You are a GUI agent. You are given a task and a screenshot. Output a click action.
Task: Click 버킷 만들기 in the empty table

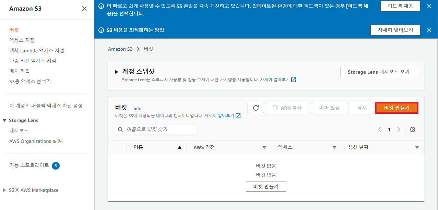pyautogui.click(x=266, y=187)
